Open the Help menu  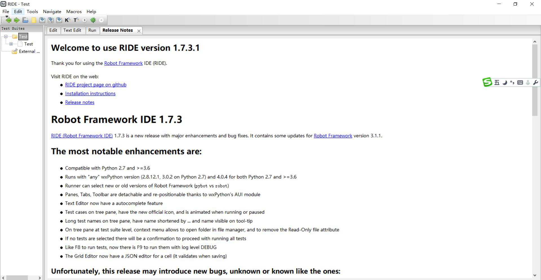point(91,12)
